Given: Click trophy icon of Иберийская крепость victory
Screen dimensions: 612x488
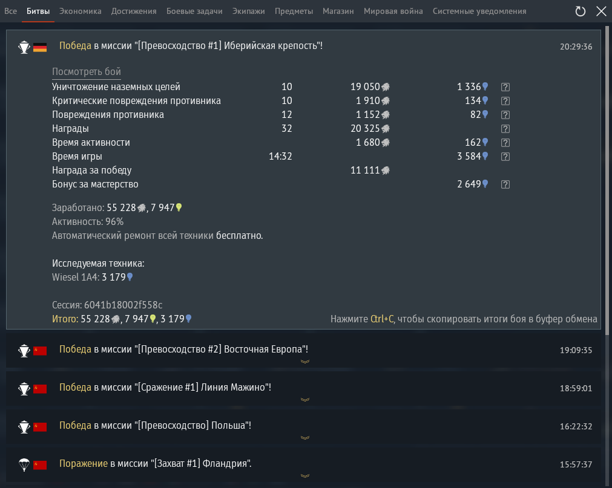Looking at the screenshot, I should point(24,47).
